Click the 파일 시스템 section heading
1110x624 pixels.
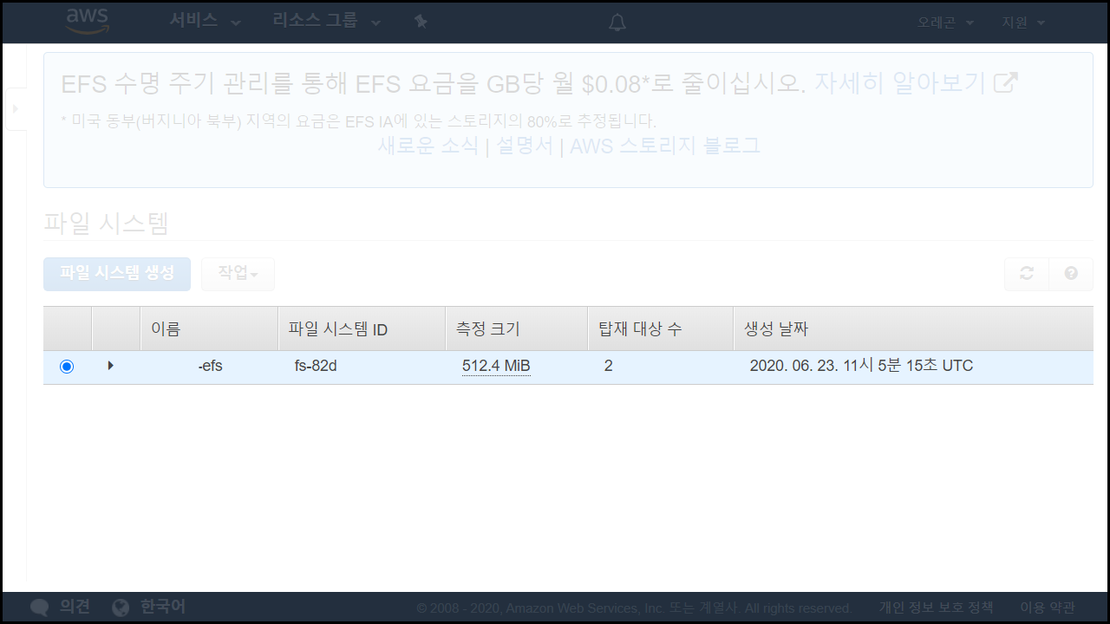point(106,224)
